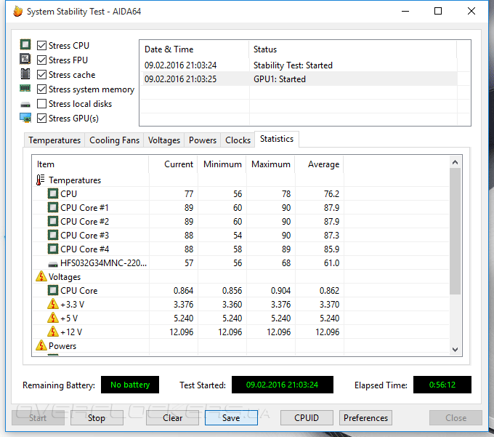Click the Maximum column header
This screenshot has width=494, height=437.
pyautogui.click(x=270, y=164)
